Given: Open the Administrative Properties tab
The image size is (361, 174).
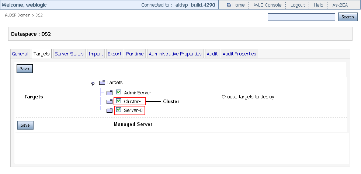Looking at the screenshot, I should 175,54.
